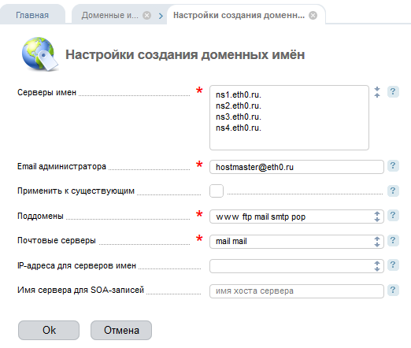
Task: Open help for Серверы имен field
Action: (393, 92)
